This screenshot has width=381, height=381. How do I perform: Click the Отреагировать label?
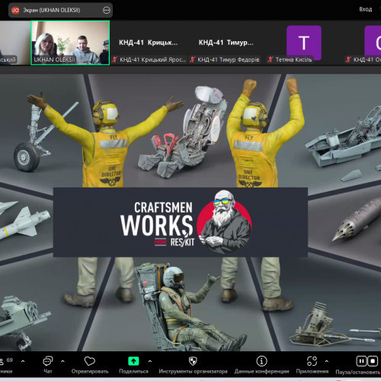click(90, 371)
